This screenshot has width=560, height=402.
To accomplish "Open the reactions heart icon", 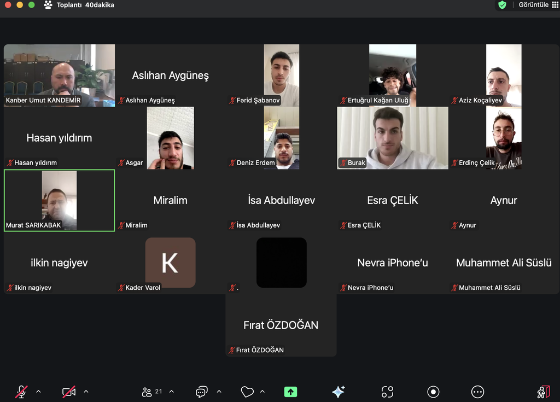I will [247, 392].
